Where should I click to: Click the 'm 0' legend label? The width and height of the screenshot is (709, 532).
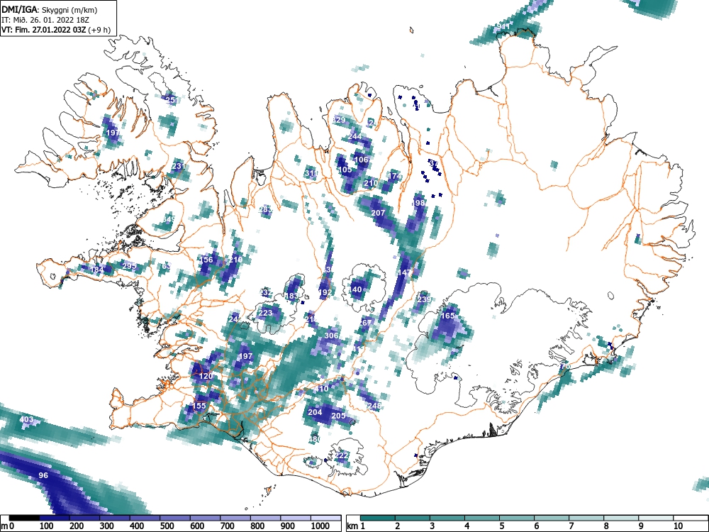tap(8, 526)
